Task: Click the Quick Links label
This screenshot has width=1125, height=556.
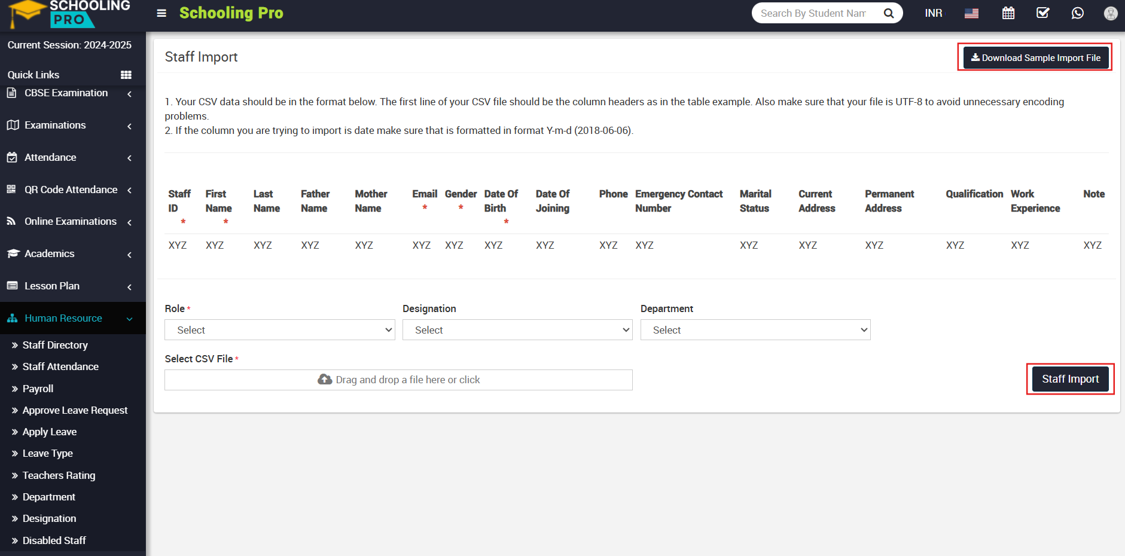Action: point(33,75)
